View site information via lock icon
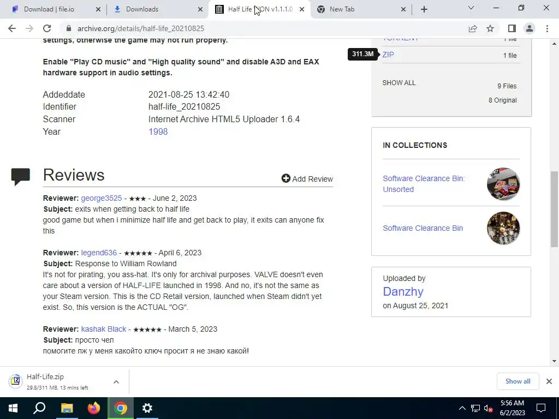 point(69,28)
